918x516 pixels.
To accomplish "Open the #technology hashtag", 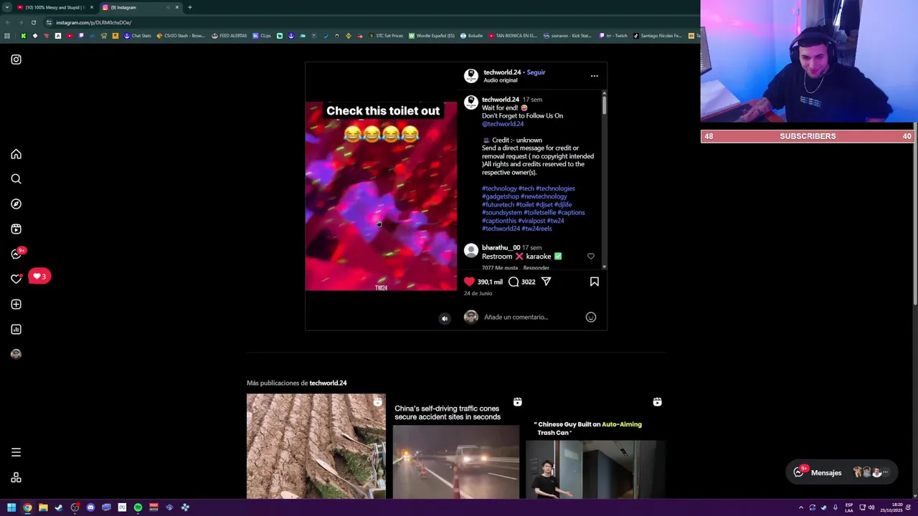I will click(x=499, y=188).
